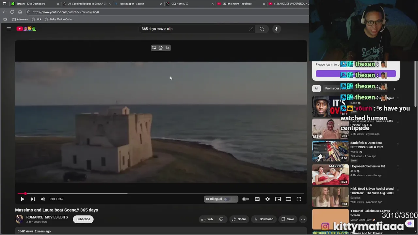Open 1 Hour of Lakehouse Leaves video thumbnail
The height and width of the screenshot is (235, 418).
point(330,219)
